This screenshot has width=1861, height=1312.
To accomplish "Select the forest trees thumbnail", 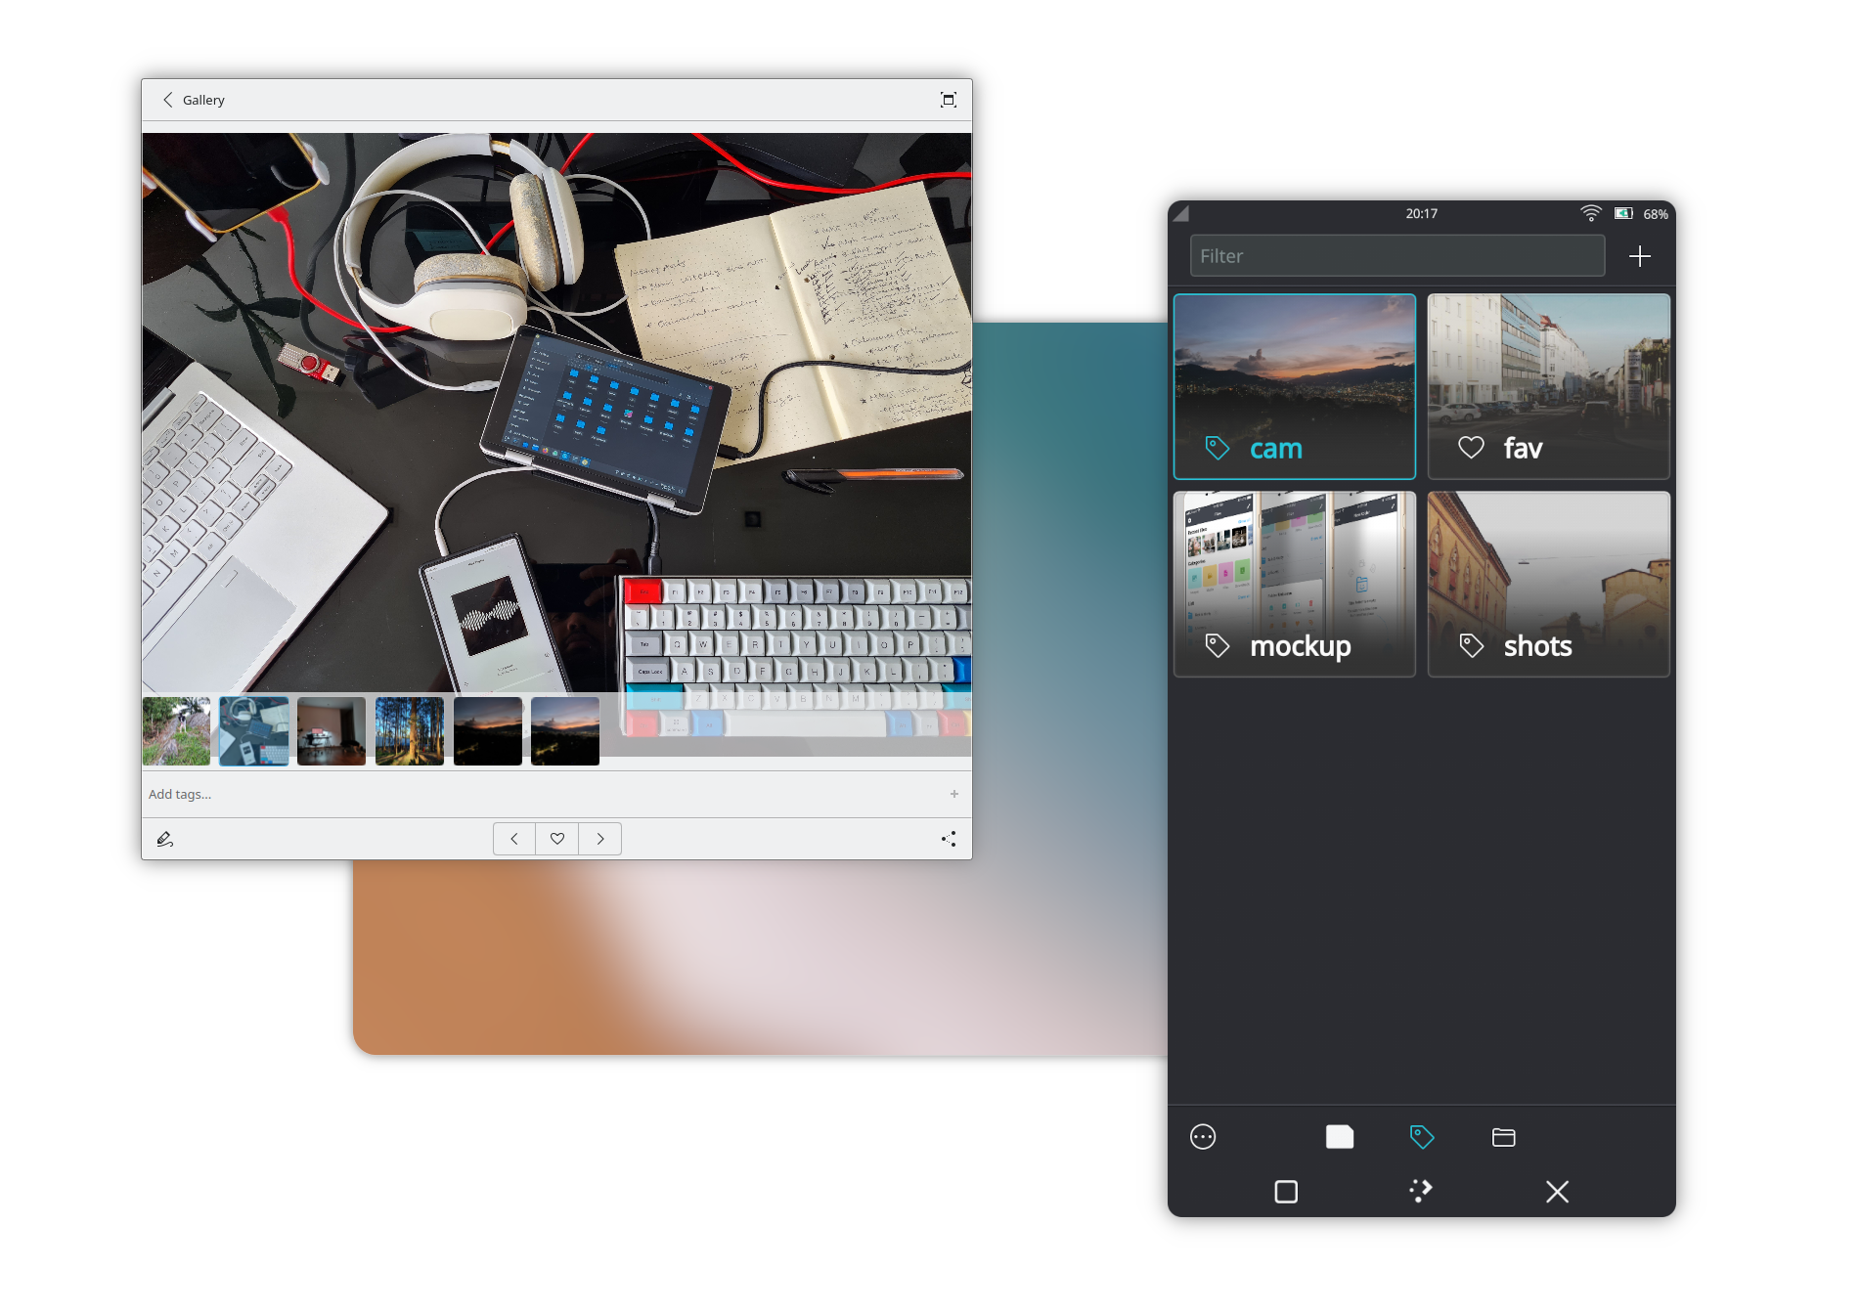I will 409,731.
